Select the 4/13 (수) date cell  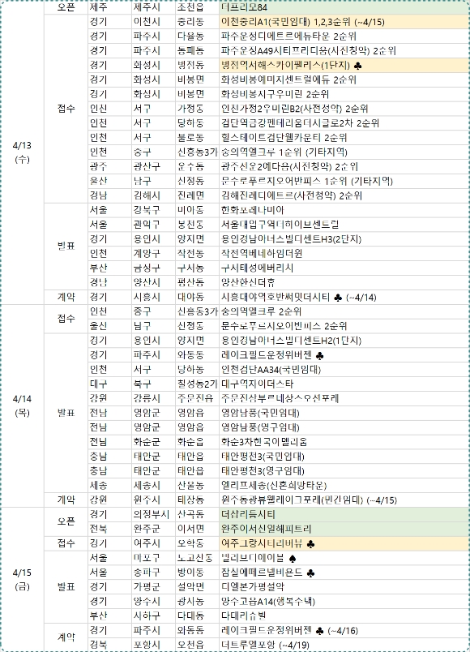(23, 152)
